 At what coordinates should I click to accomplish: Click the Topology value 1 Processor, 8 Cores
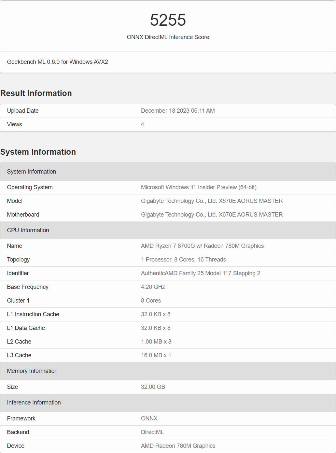[x=183, y=260]
